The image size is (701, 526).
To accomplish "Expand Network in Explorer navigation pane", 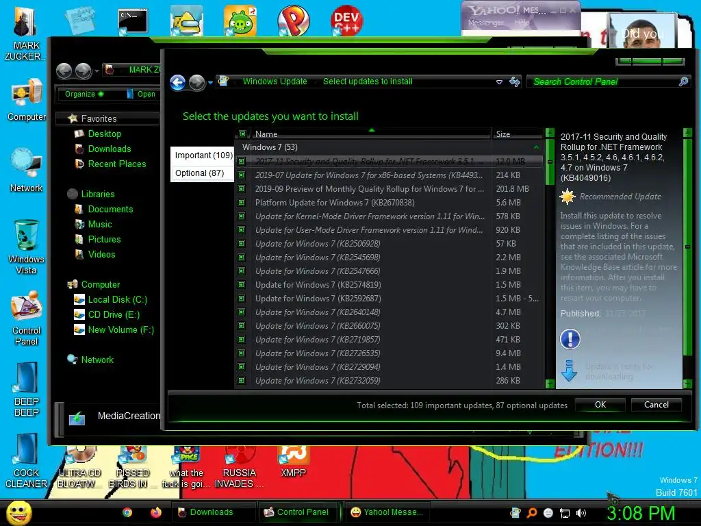I will pos(97,360).
